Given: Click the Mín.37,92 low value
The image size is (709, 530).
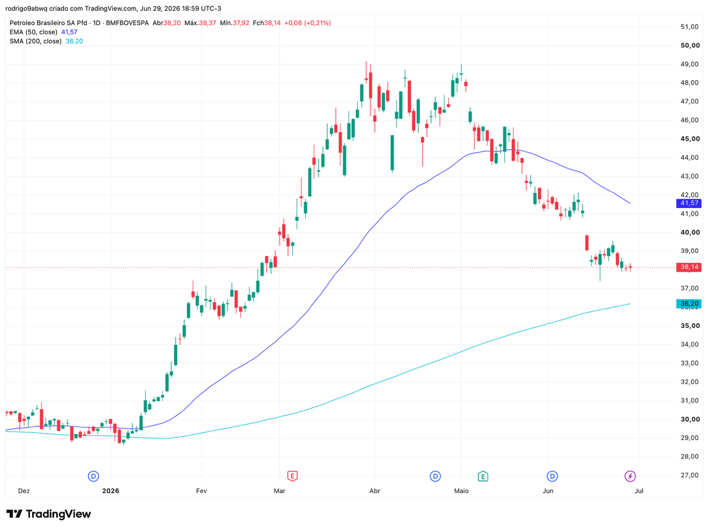Looking at the screenshot, I should click(x=235, y=23).
